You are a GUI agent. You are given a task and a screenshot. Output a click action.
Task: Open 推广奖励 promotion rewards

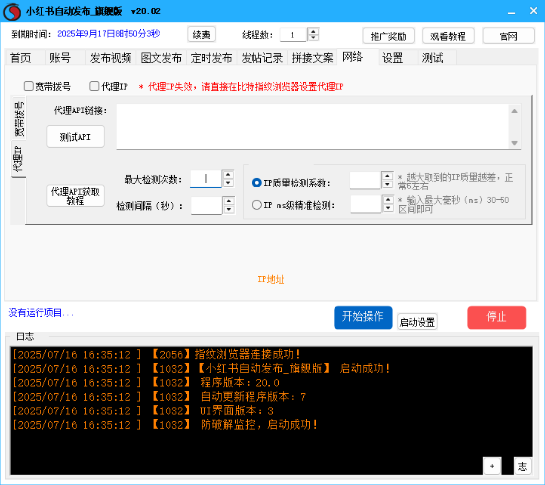tap(388, 36)
